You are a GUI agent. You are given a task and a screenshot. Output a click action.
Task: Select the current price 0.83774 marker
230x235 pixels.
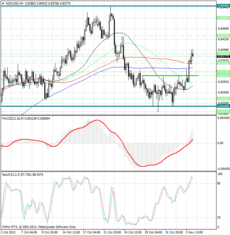[223, 56]
